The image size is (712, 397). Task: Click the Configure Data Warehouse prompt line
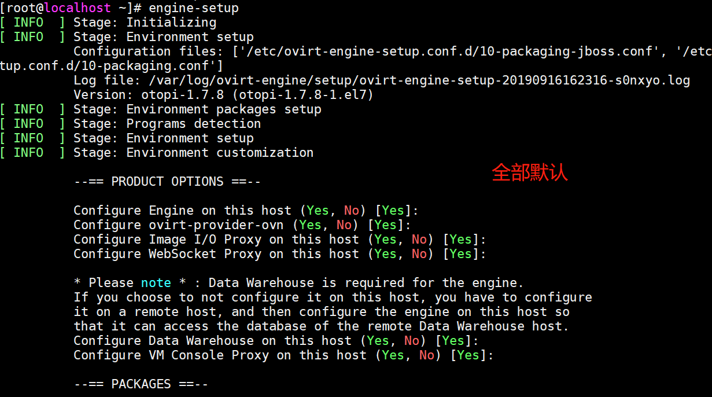click(212, 341)
